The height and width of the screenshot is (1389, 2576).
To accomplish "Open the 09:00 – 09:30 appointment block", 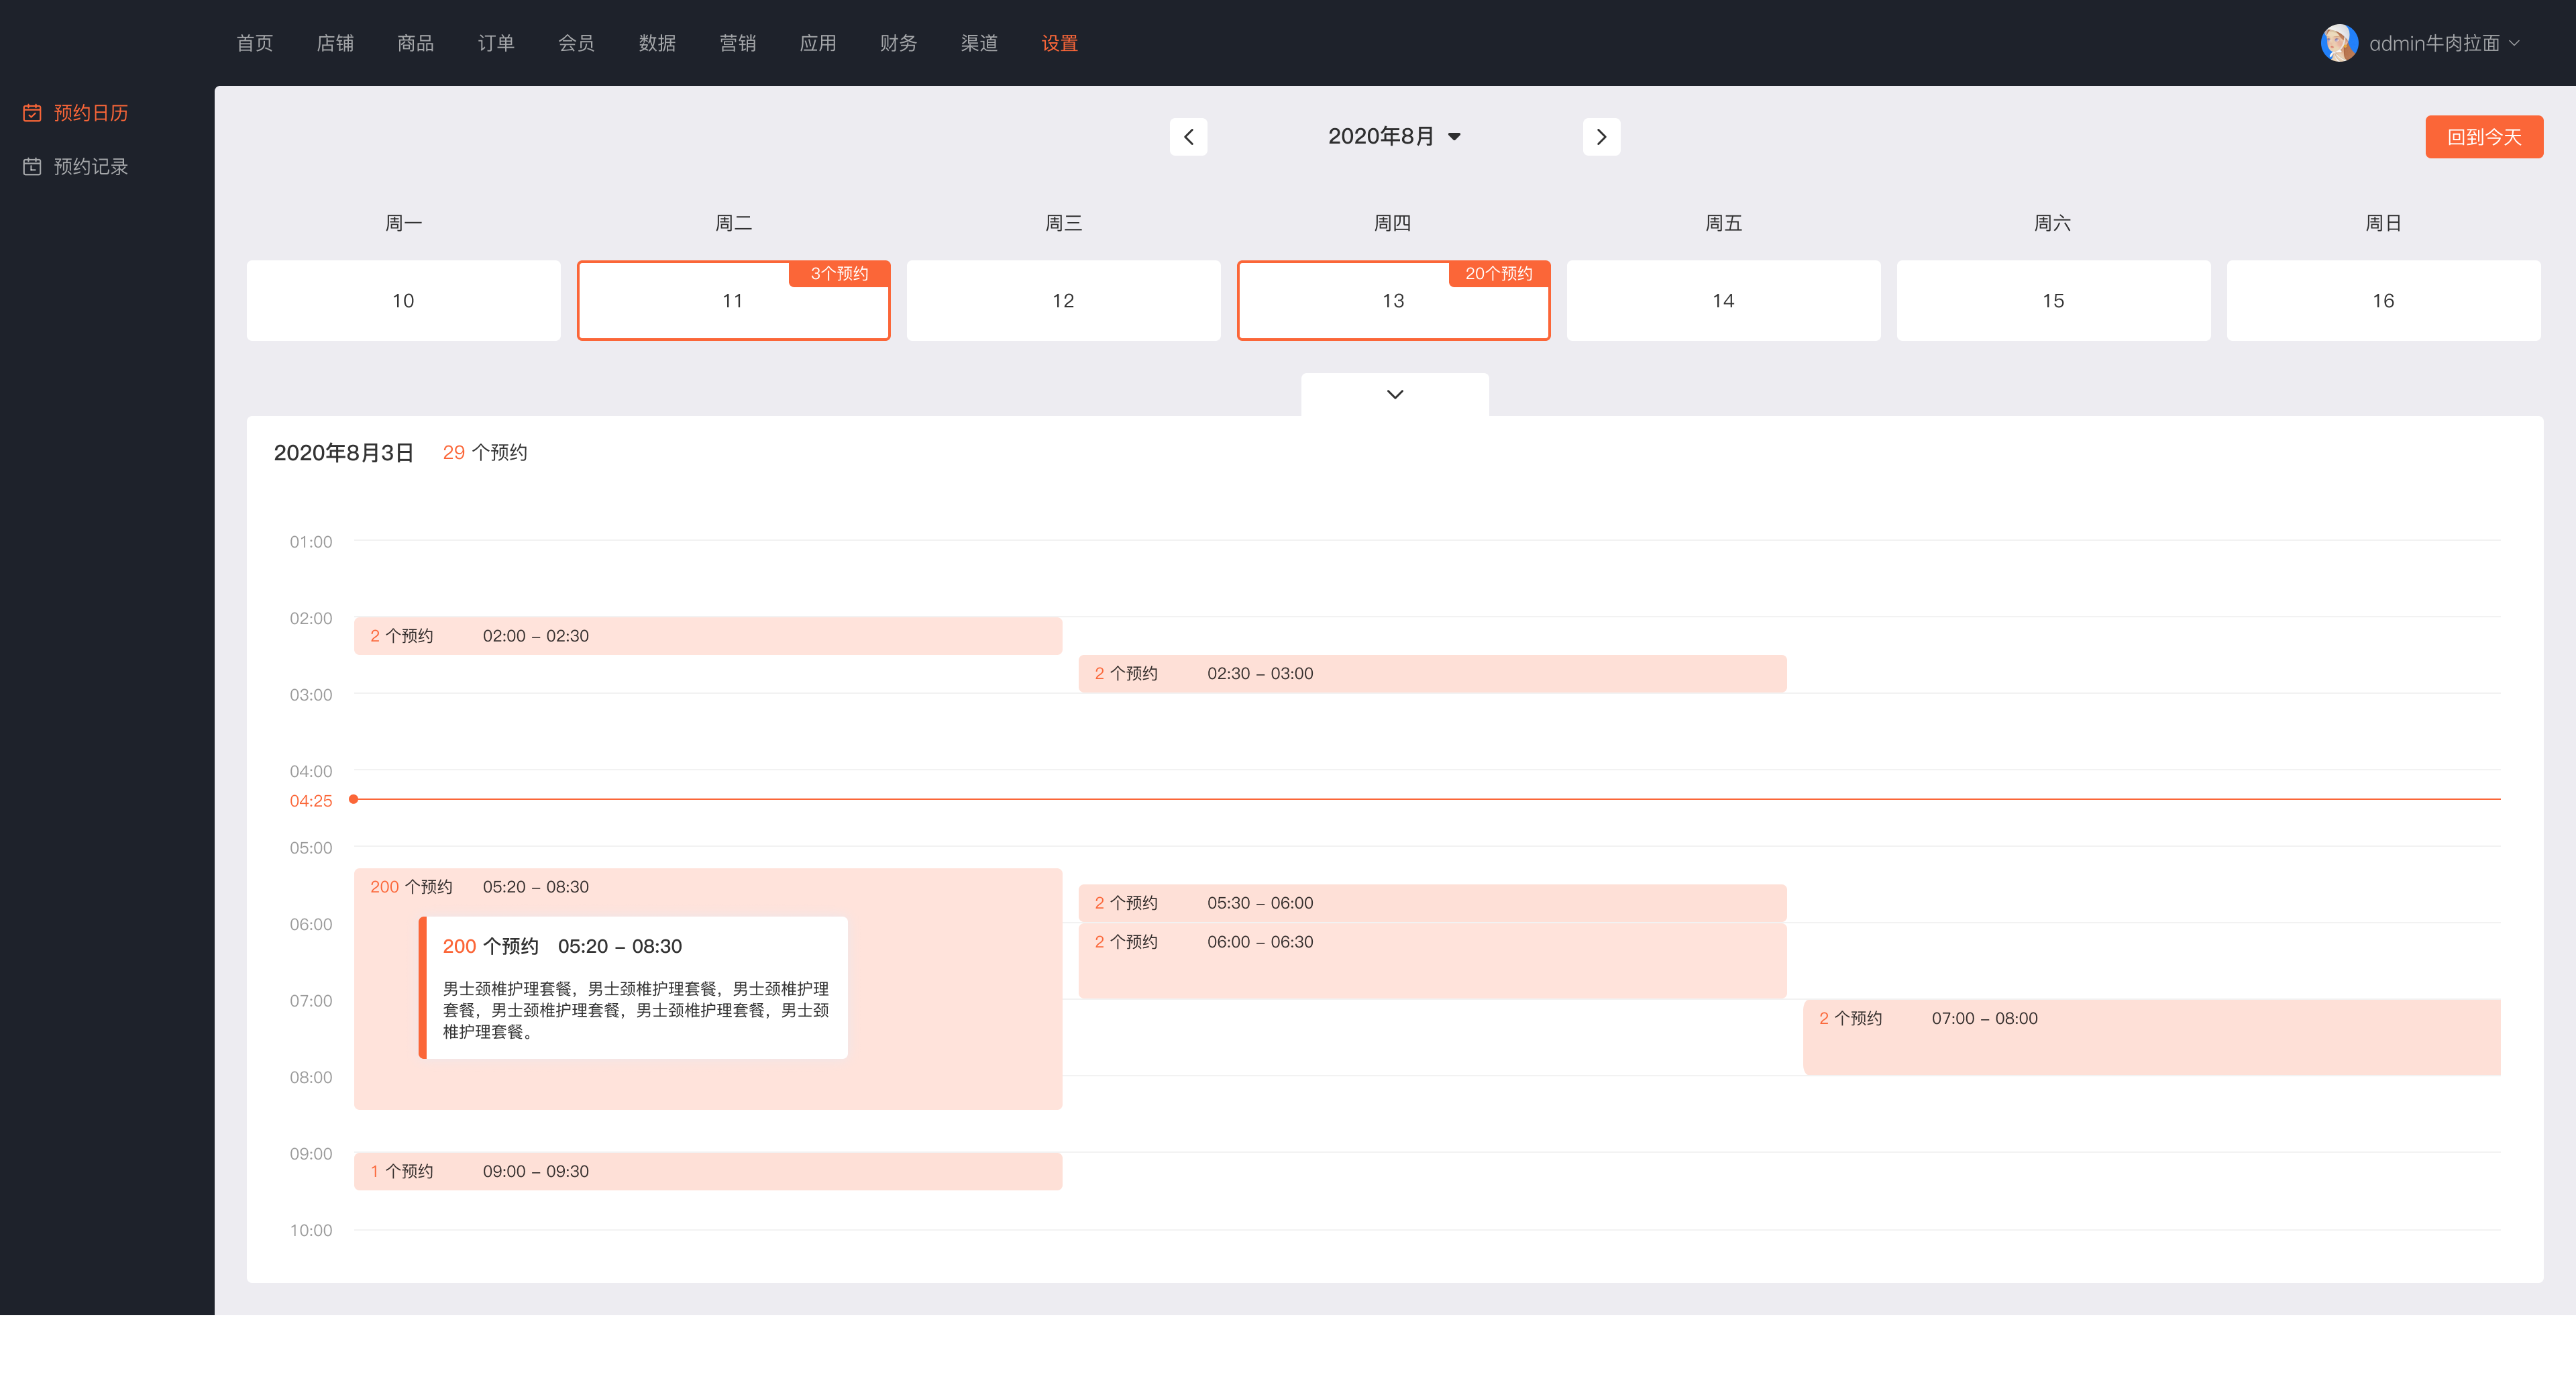I will coord(707,1171).
